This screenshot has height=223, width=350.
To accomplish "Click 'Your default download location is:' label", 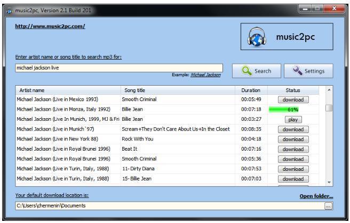I will (x=52, y=195).
